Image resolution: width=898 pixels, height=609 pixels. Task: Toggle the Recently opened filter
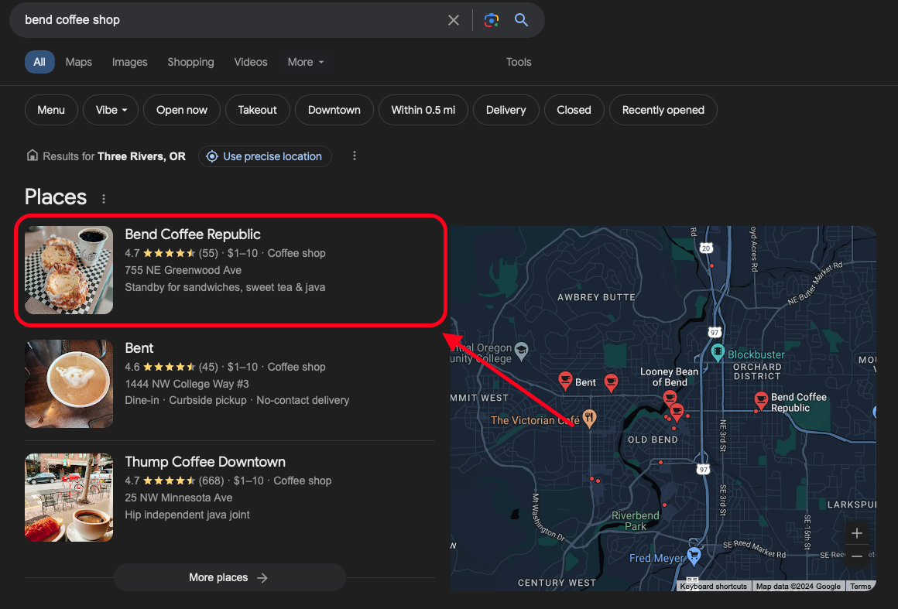[663, 110]
